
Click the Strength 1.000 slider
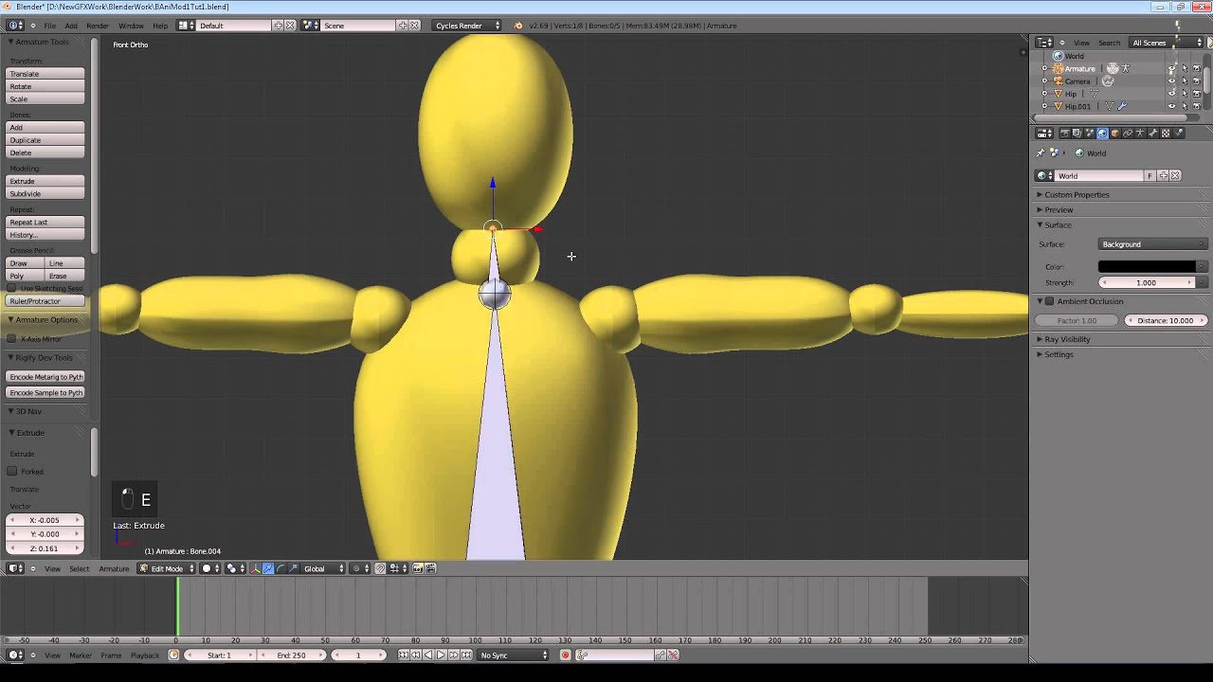[1147, 282]
